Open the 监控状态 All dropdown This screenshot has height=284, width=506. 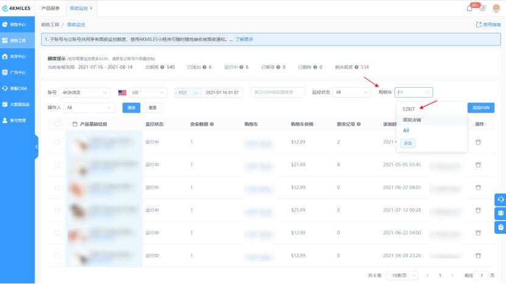tap(351, 93)
